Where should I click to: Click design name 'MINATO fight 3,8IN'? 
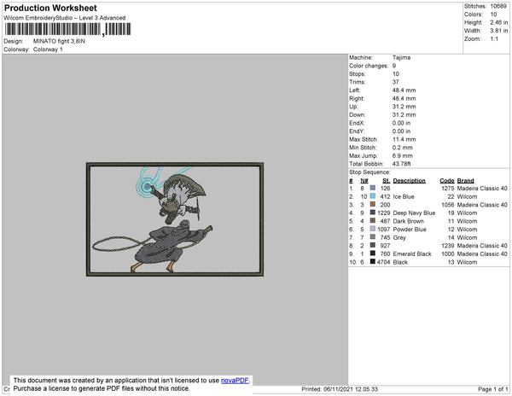pos(59,41)
